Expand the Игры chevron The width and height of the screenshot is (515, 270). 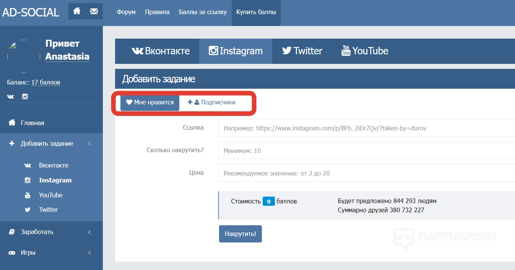point(89,253)
